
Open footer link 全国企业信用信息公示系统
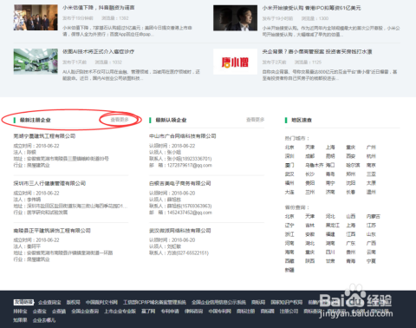pos(218,302)
